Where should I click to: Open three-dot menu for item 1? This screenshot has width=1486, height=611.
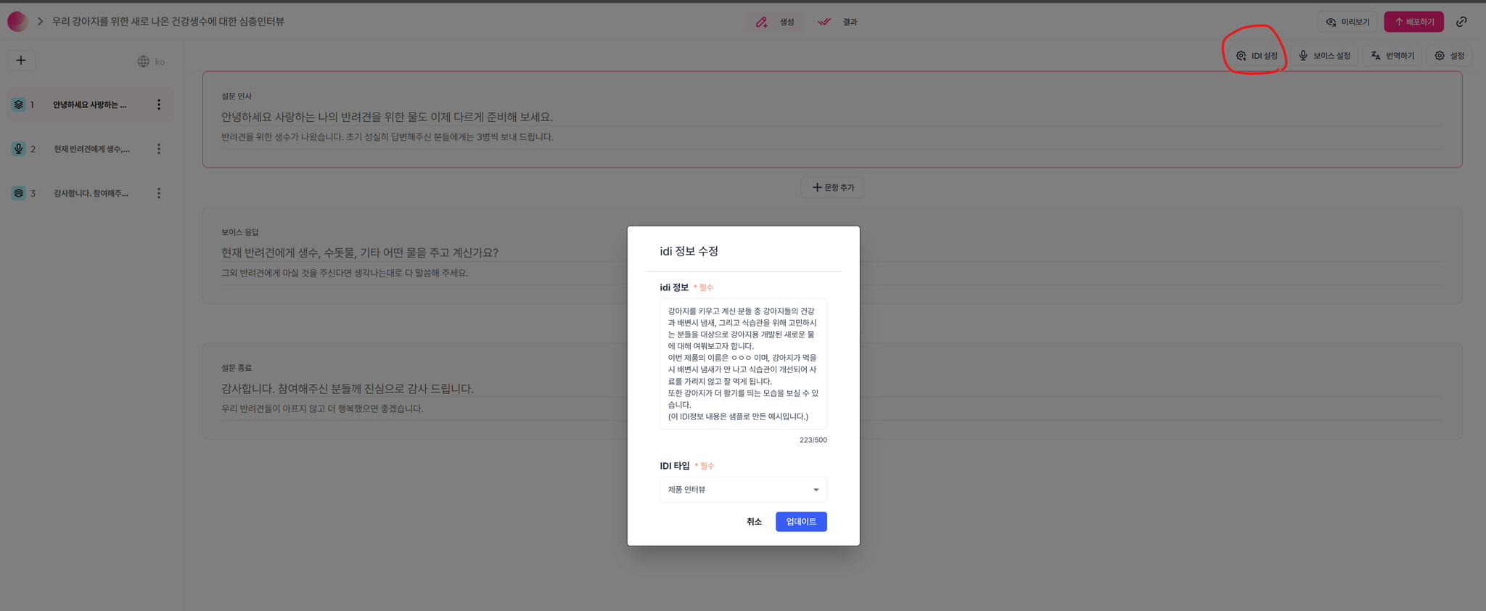159,105
